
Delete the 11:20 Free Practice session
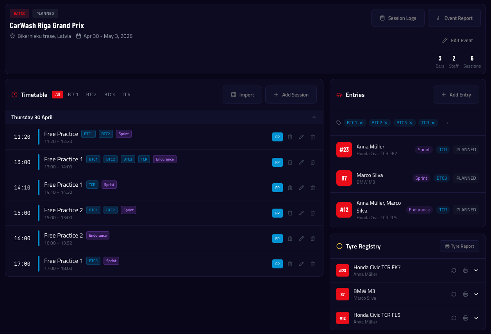pyautogui.click(x=312, y=137)
